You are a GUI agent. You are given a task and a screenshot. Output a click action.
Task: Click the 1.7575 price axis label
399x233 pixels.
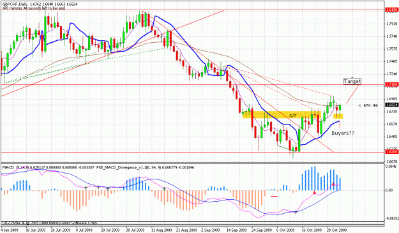(392, 49)
